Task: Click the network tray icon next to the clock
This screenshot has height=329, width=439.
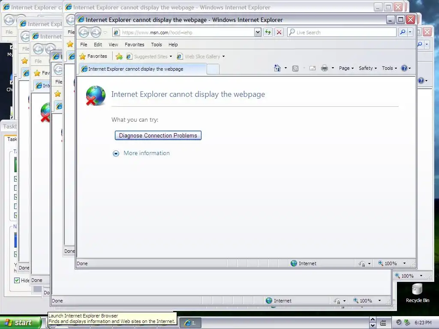Action: 407,323
